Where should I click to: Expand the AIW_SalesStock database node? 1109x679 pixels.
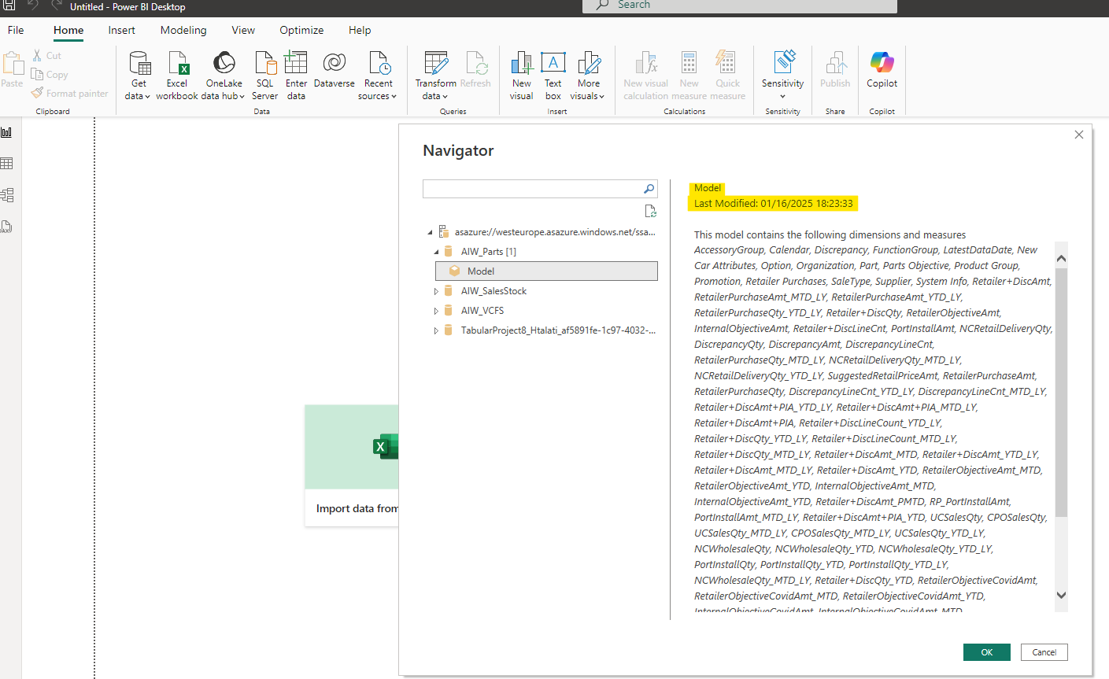pos(437,291)
